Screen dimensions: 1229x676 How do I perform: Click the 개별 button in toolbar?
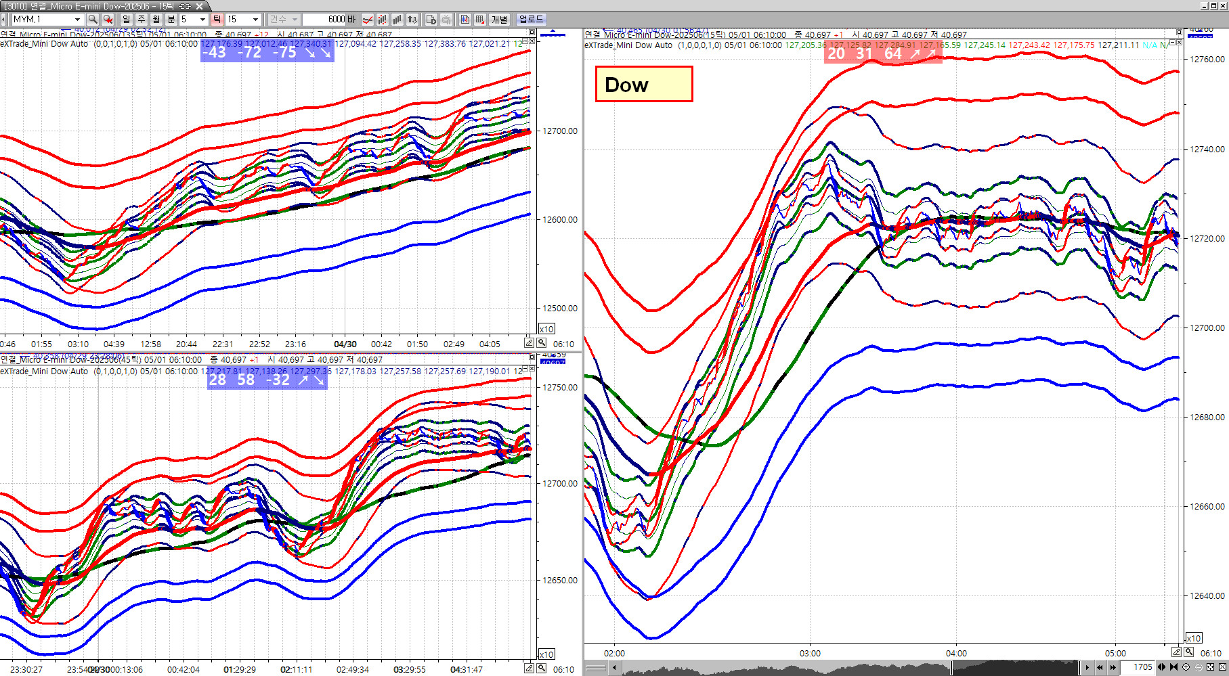click(499, 20)
